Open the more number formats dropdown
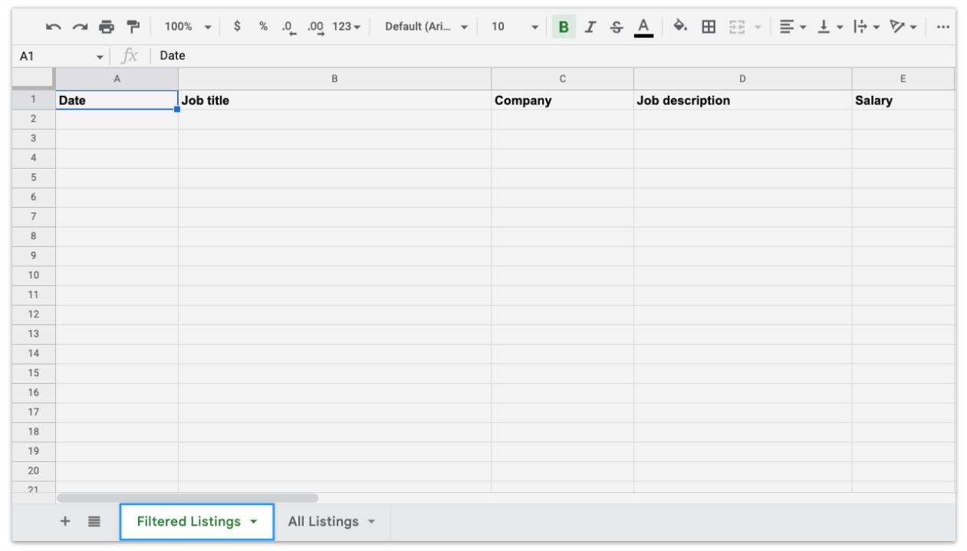The width and height of the screenshot is (967, 551). pos(345,26)
